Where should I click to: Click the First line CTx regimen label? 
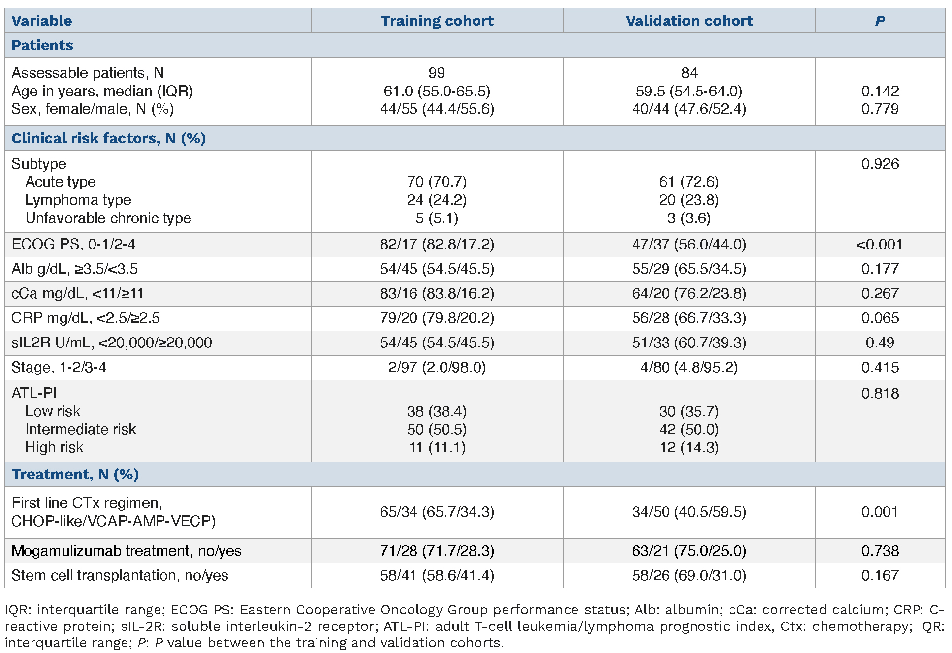(x=87, y=503)
